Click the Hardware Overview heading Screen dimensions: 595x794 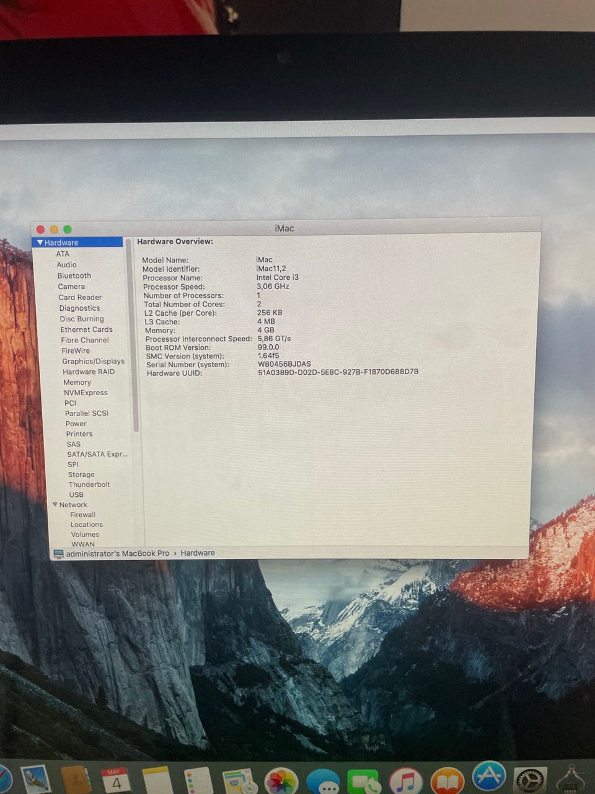[175, 241]
